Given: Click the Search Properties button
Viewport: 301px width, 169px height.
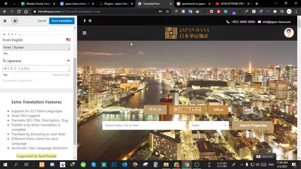Looking at the screenshot, I should pos(253,125).
